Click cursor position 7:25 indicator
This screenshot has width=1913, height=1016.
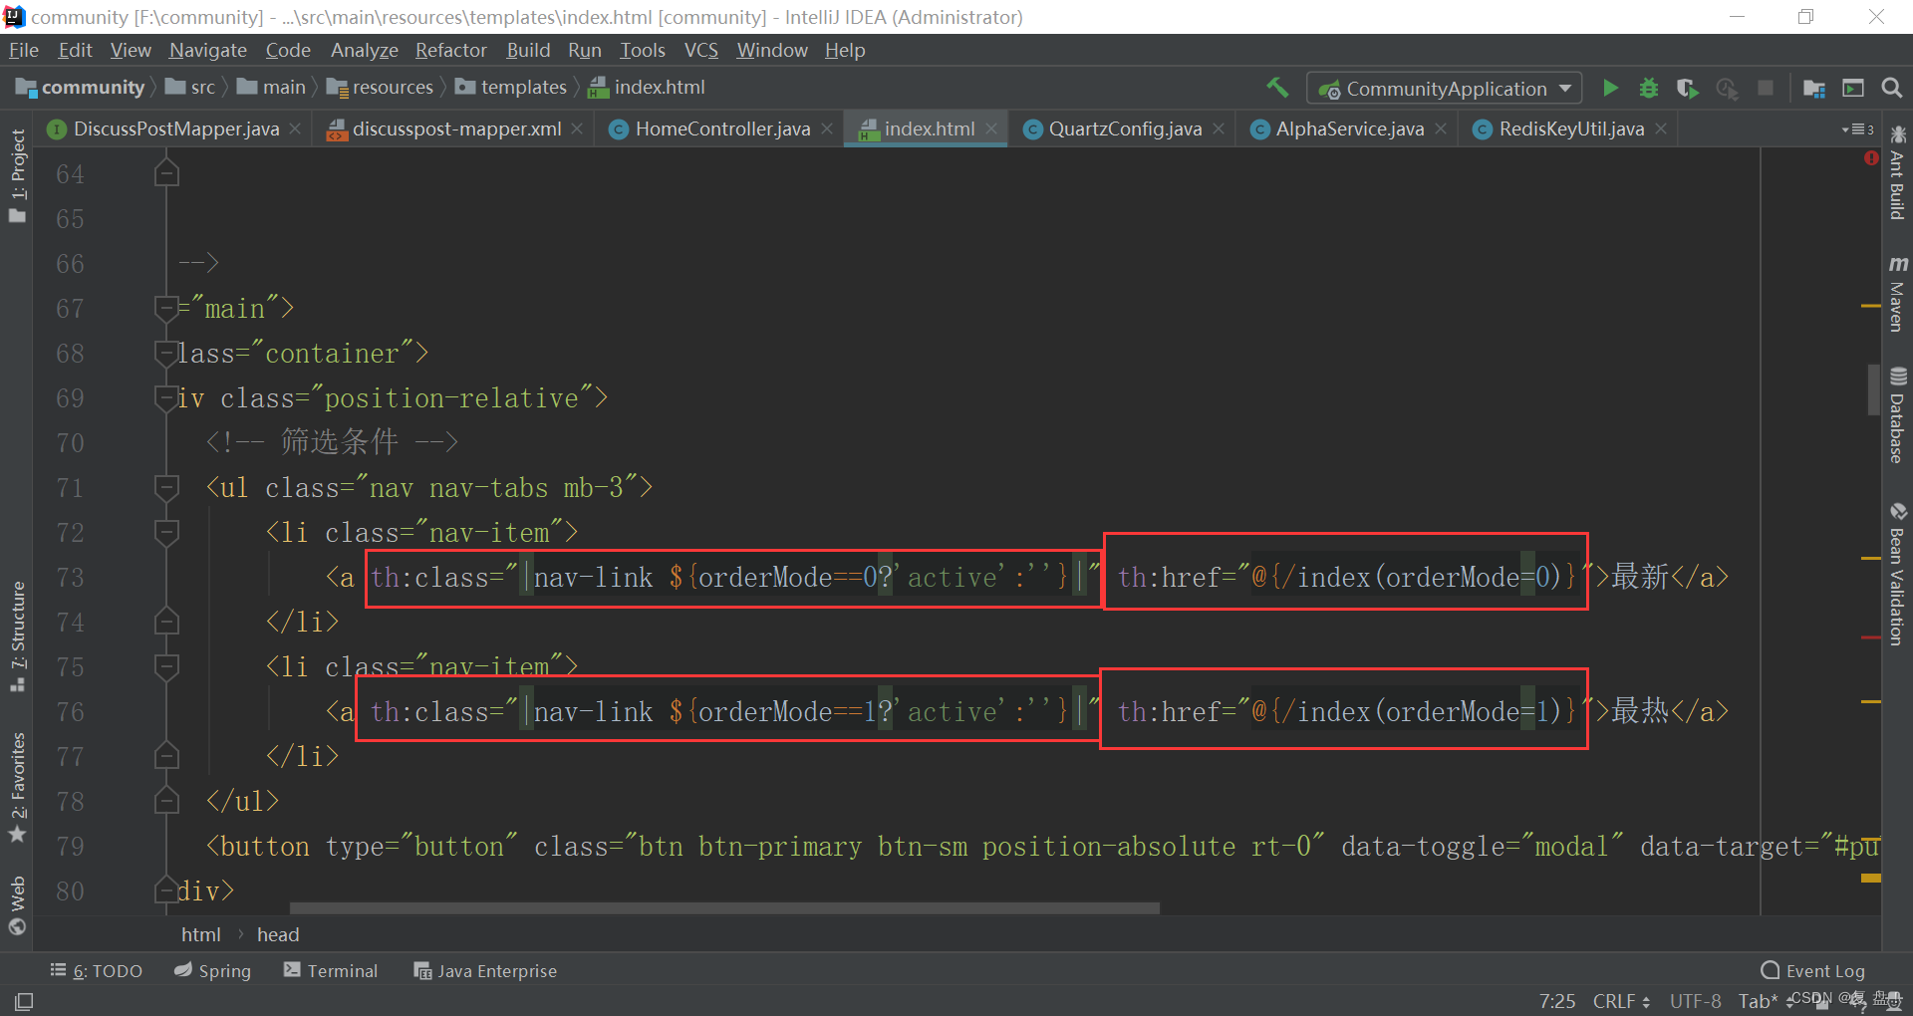[x=1557, y=1001]
